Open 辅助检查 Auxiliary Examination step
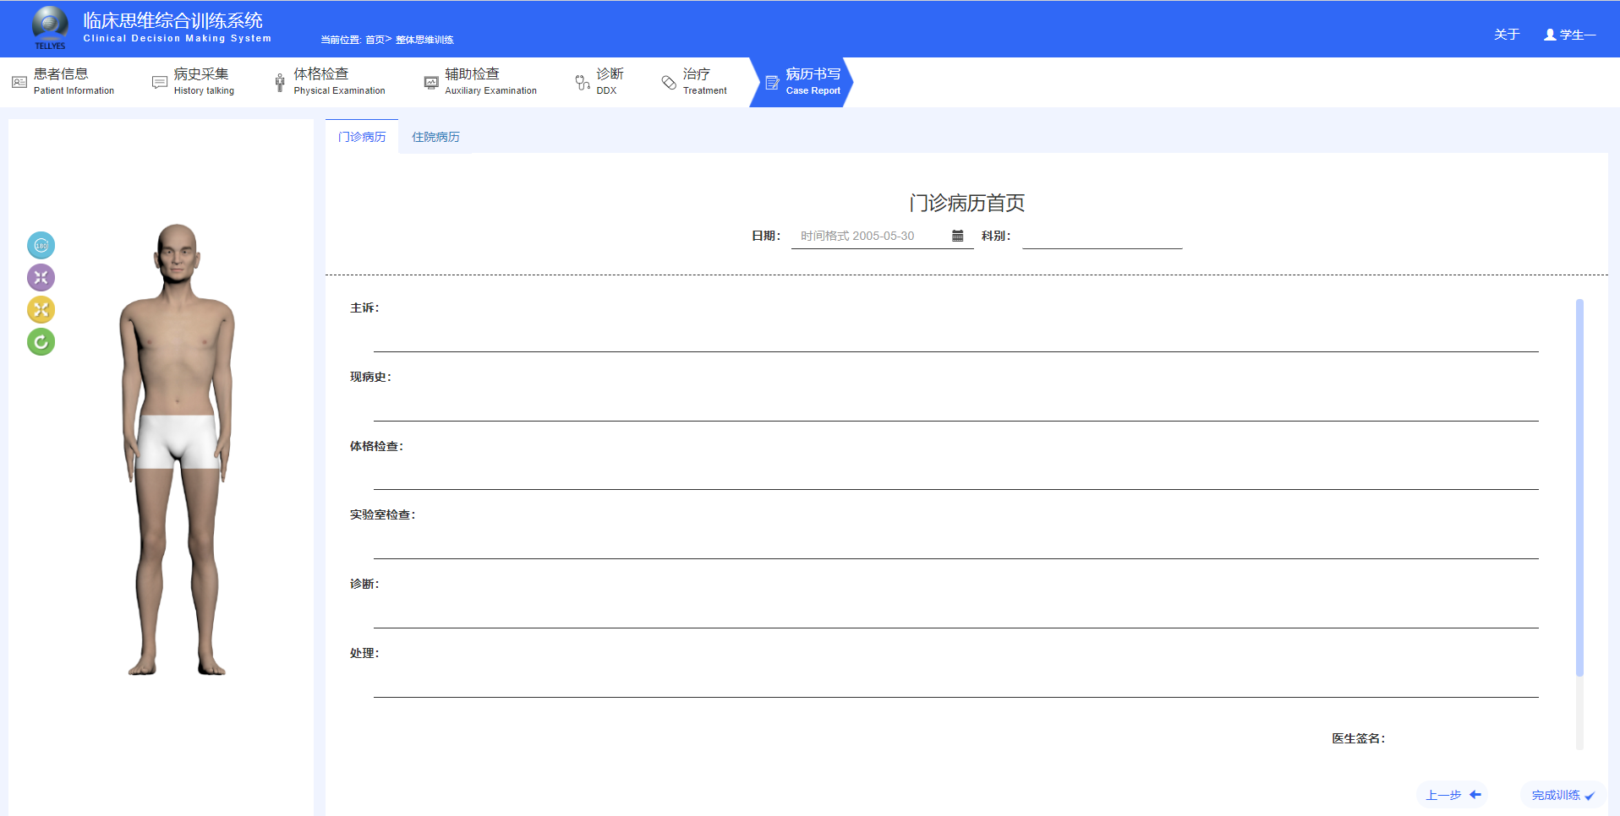This screenshot has width=1620, height=816. pyautogui.click(x=480, y=82)
